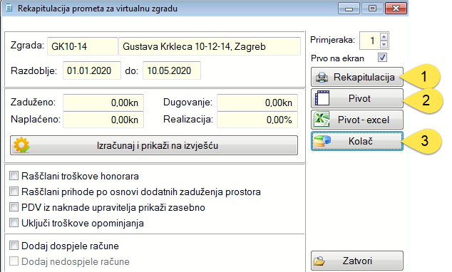Click the window title document icon
Image resolution: width=452 pixels, height=272 pixels.
pos(9,8)
